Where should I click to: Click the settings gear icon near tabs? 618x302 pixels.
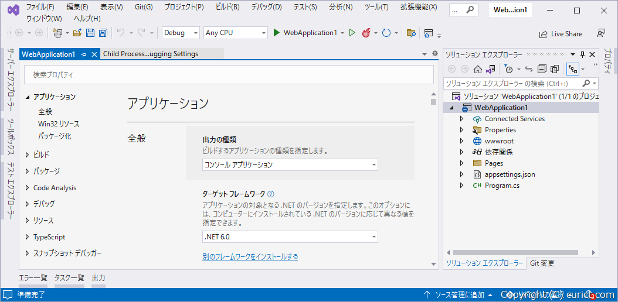coord(434,53)
